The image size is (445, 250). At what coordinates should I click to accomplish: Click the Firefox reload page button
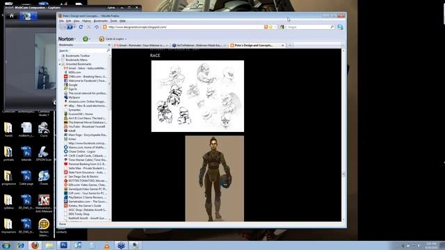[81, 27]
